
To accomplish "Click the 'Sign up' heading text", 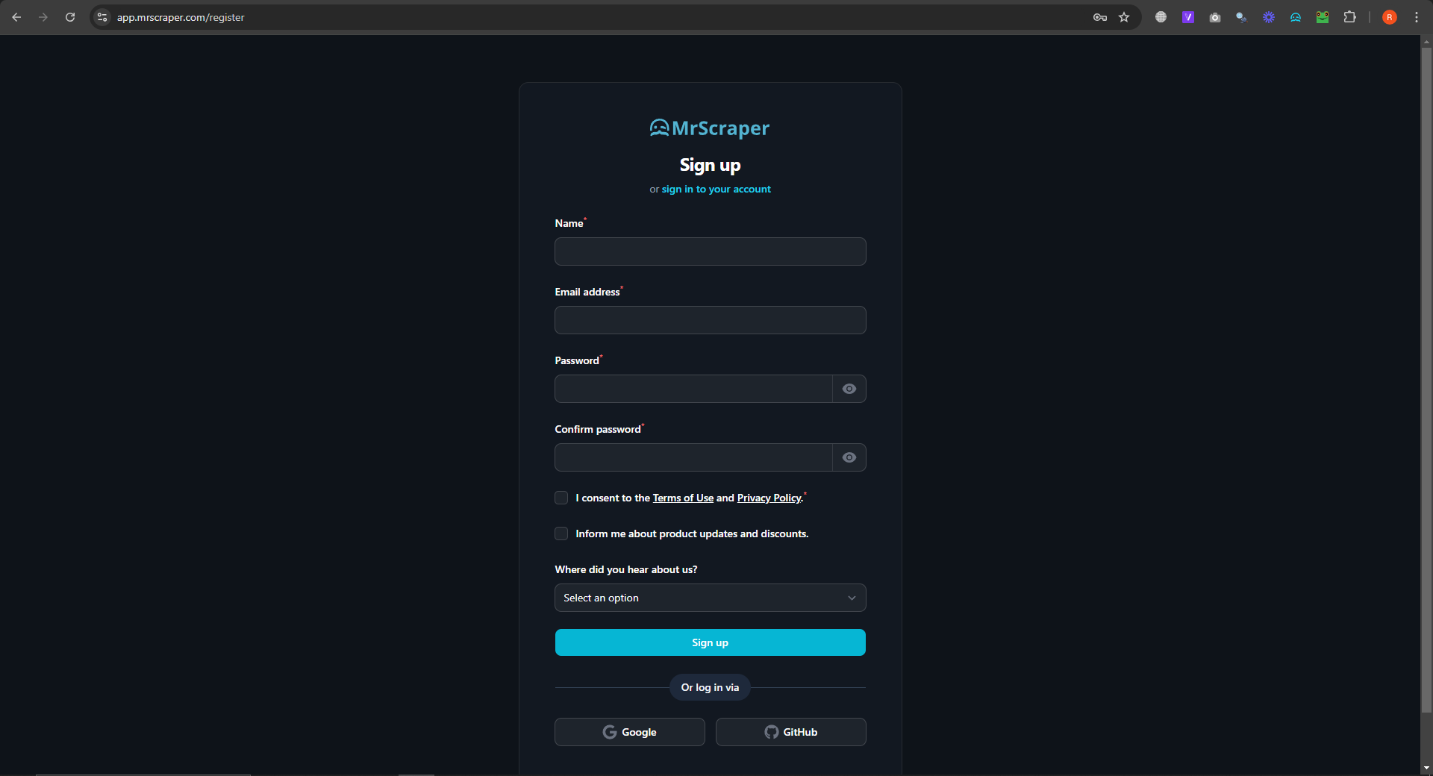I will [x=710, y=165].
